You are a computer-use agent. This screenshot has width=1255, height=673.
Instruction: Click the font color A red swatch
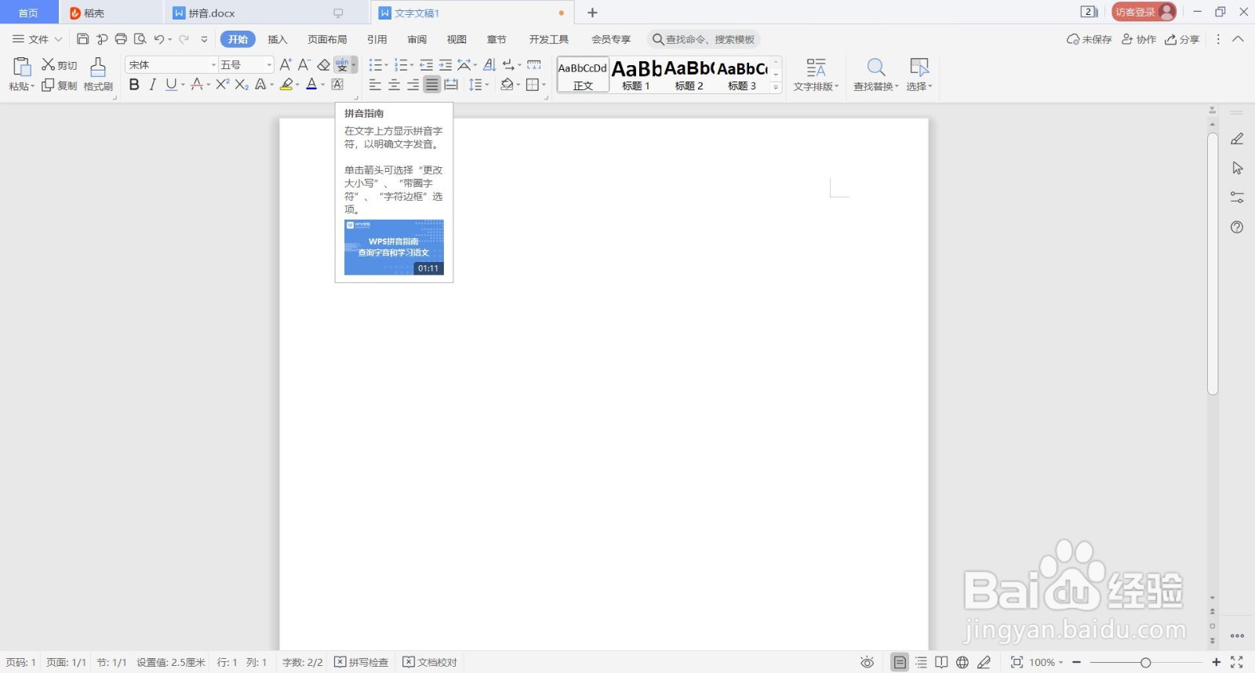pyautogui.click(x=311, y=84)
